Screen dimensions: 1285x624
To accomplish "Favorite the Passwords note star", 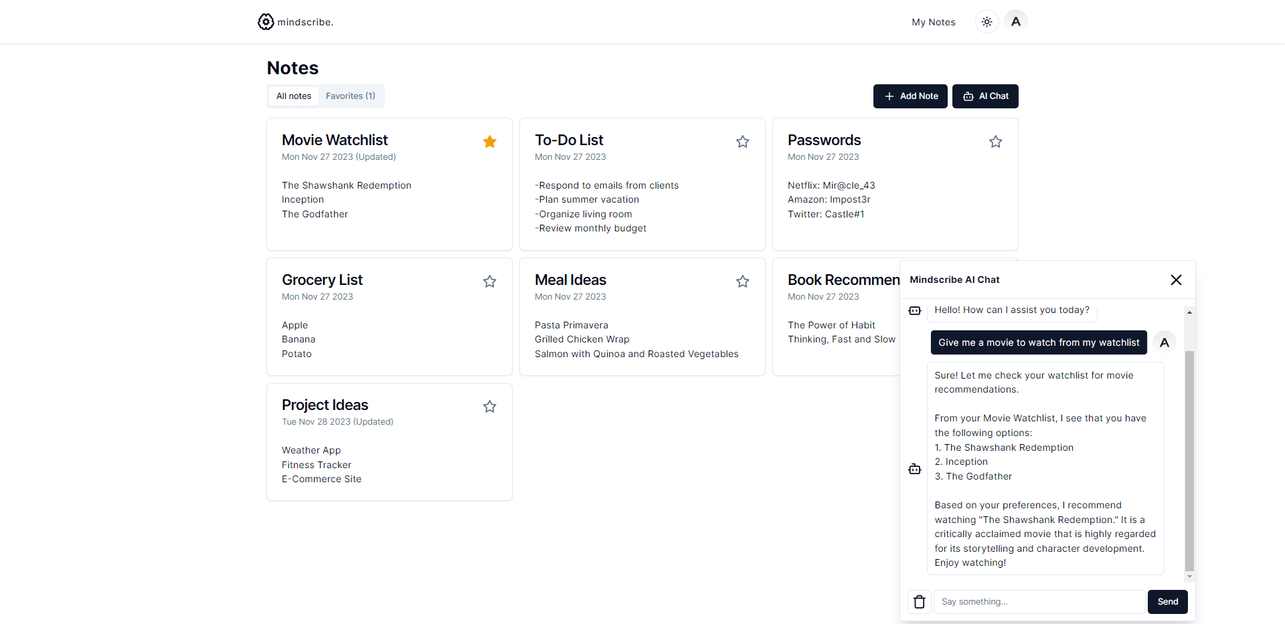I will point(996,142).
